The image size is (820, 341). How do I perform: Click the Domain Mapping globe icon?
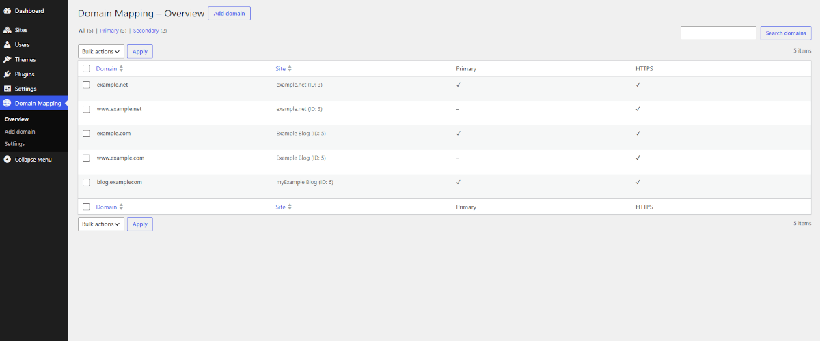tap(7, 104)
